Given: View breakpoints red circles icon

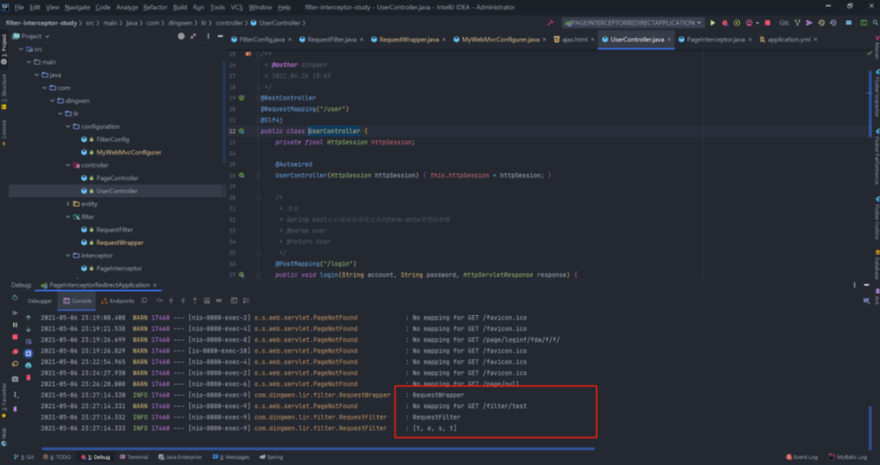Looking at the screenshot, I should coord(15,352).
